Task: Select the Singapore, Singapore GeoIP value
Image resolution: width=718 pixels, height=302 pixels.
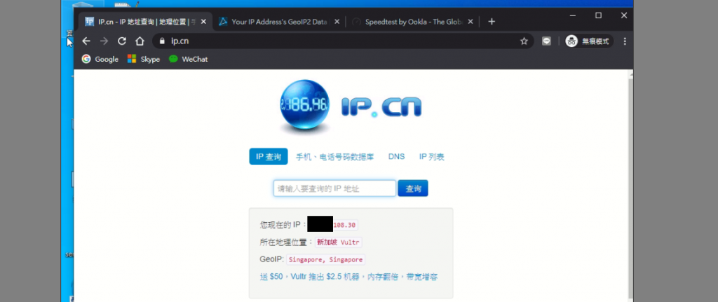Action: click(x=326, y=259)
